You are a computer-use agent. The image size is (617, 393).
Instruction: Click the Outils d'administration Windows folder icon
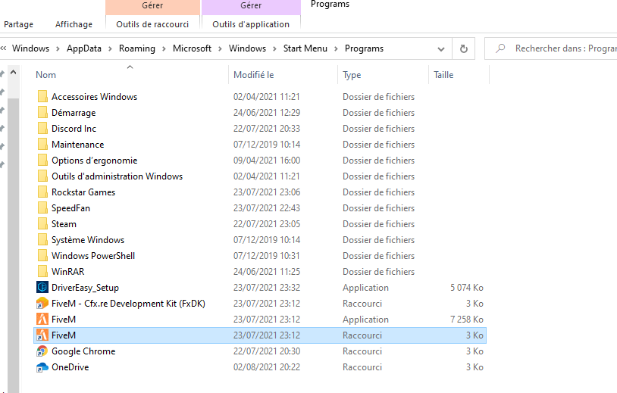point(42,176)
